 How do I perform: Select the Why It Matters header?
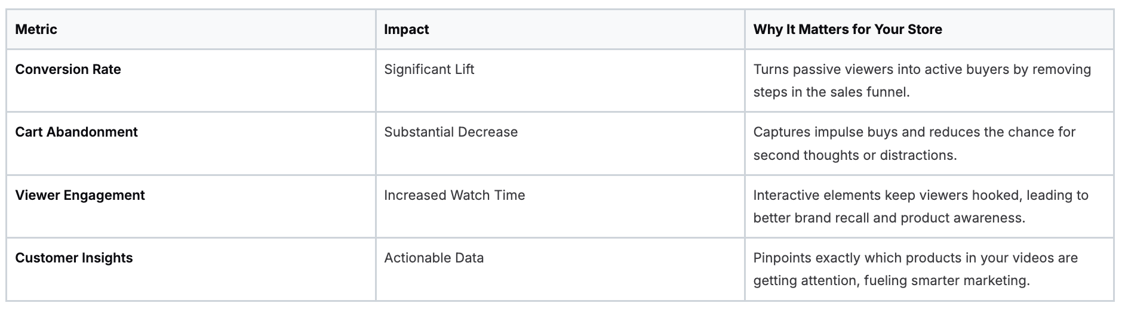click(x=847, y=29)
